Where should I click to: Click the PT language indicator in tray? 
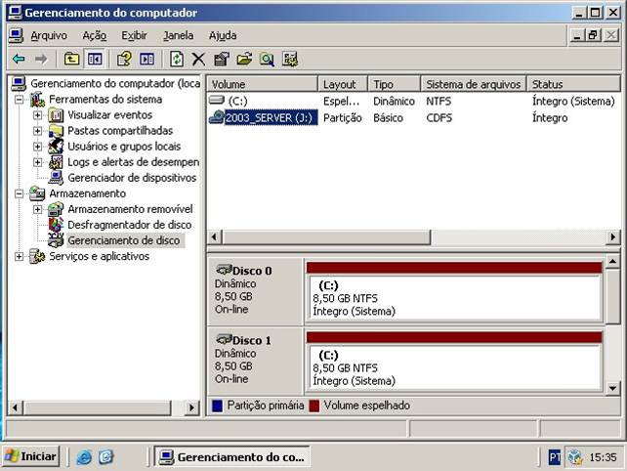554,456
